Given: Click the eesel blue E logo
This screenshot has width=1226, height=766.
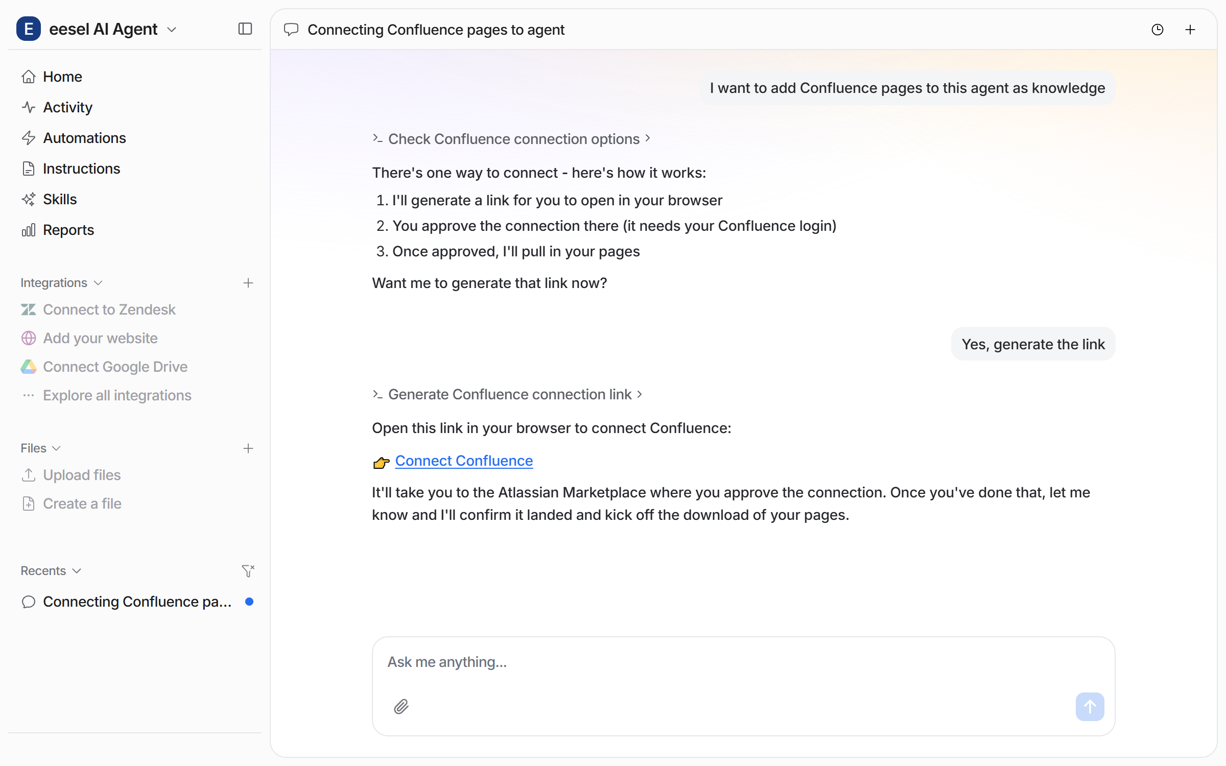Looking at the screenshot, I should pyautogui.click(x=29, y=29).
